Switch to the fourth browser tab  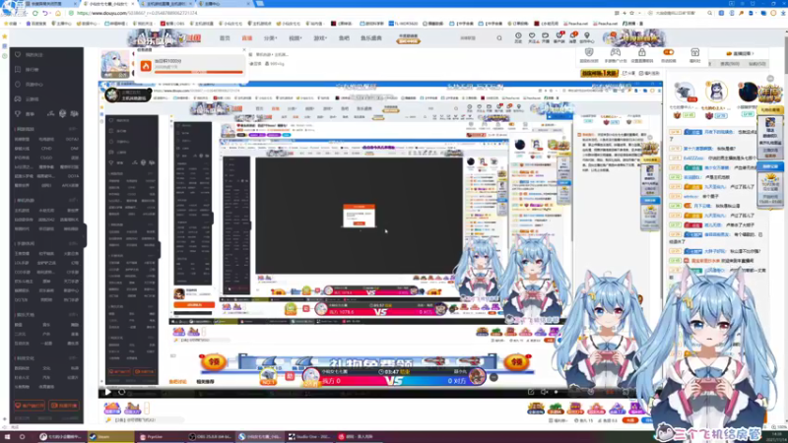pos(225,4)
